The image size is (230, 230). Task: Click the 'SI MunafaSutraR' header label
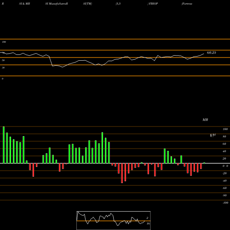pyautogui.click(x=57, y=4)
